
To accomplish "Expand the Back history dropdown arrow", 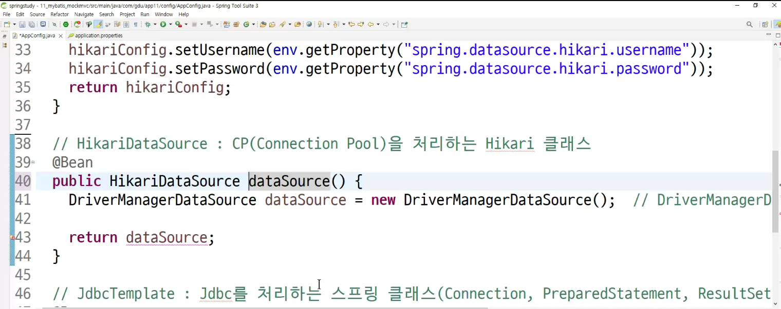I will pyautogui.click(x=378, y=24).
